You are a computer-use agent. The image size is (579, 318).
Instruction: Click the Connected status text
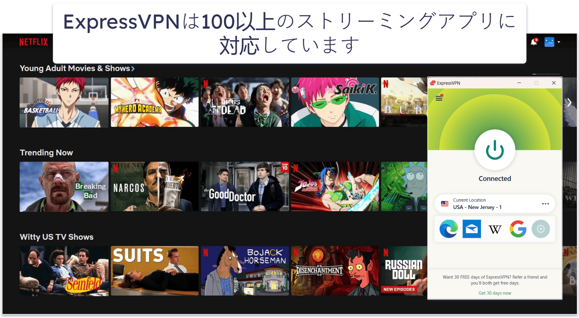pyautogui.click(x=495, y=179)
